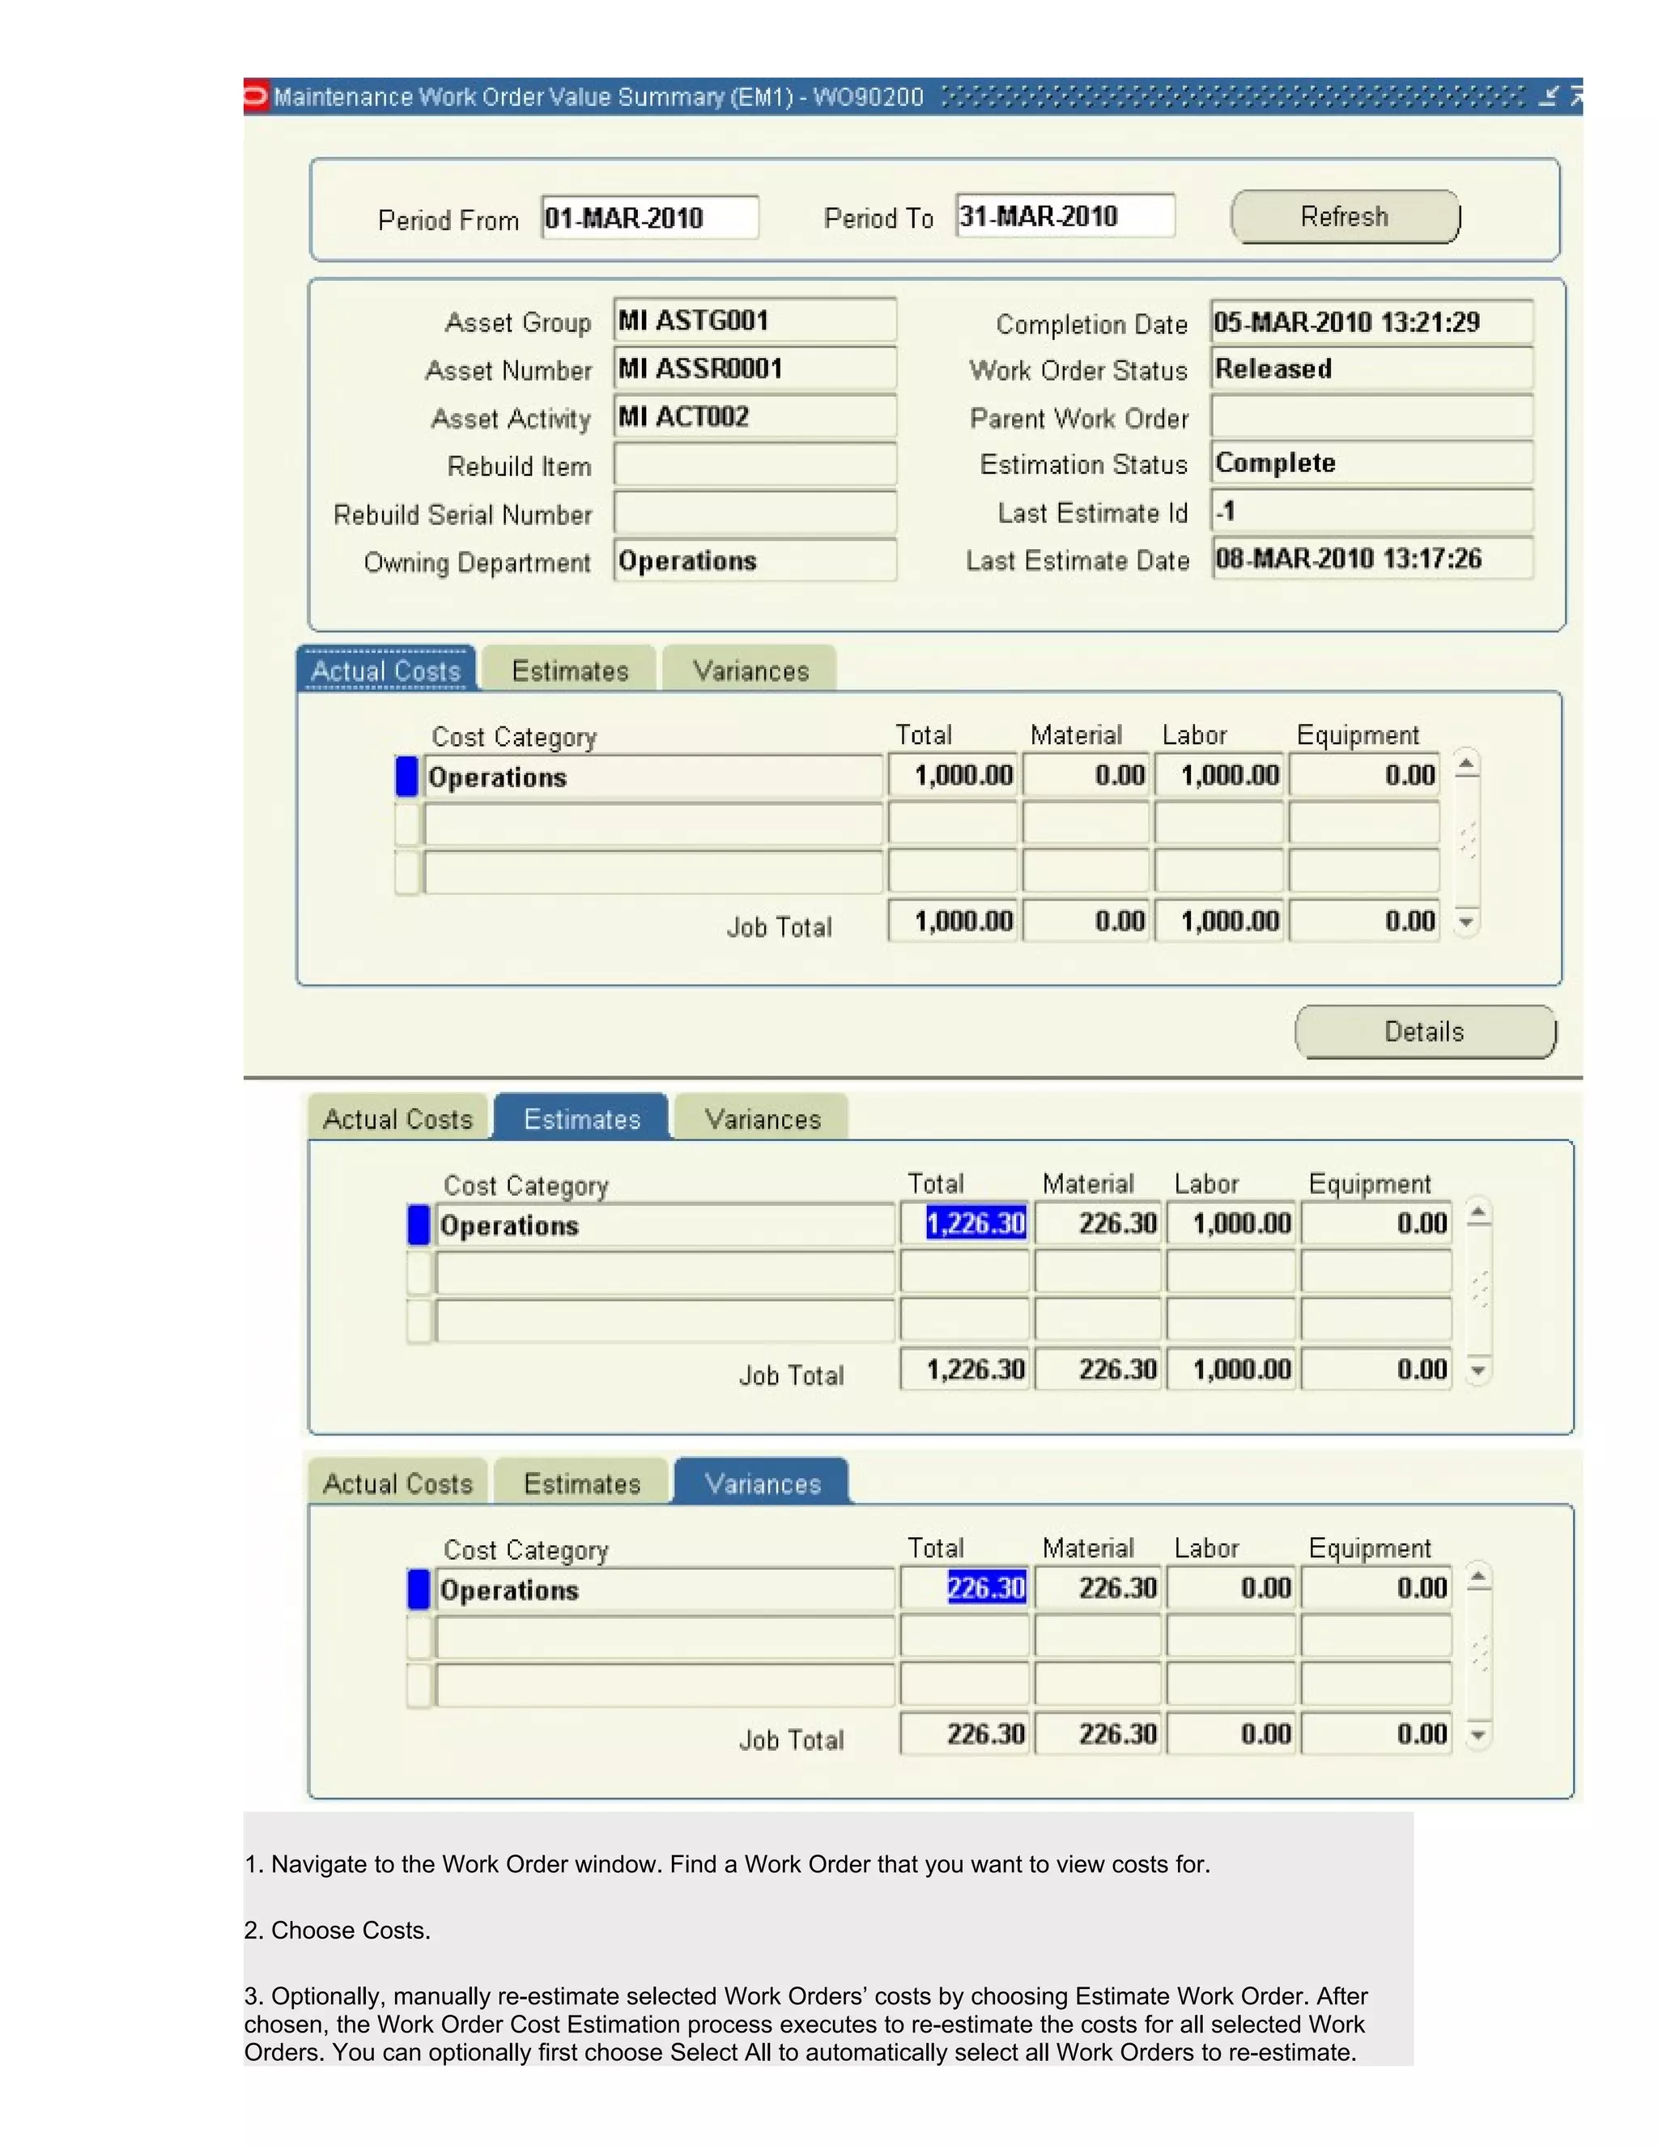Open the active Estimates tab in middle panel
Image resolution: width=1658 pixels, height=2146 pixels.
tap(581, 1118)
